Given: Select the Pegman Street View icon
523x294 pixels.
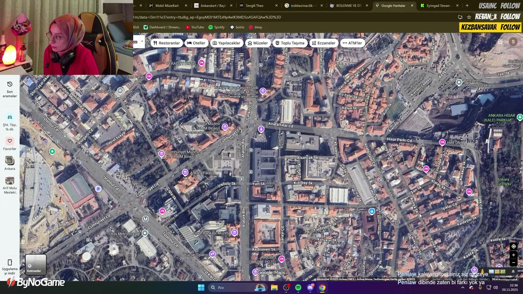Looking at the screenshot, I should 483,272.
